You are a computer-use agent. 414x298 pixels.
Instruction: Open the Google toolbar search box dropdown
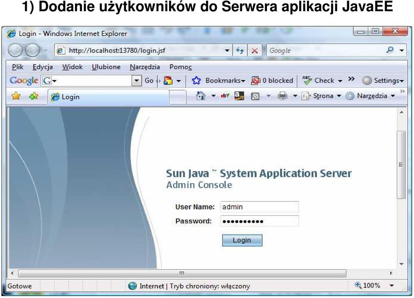[136, 81]
